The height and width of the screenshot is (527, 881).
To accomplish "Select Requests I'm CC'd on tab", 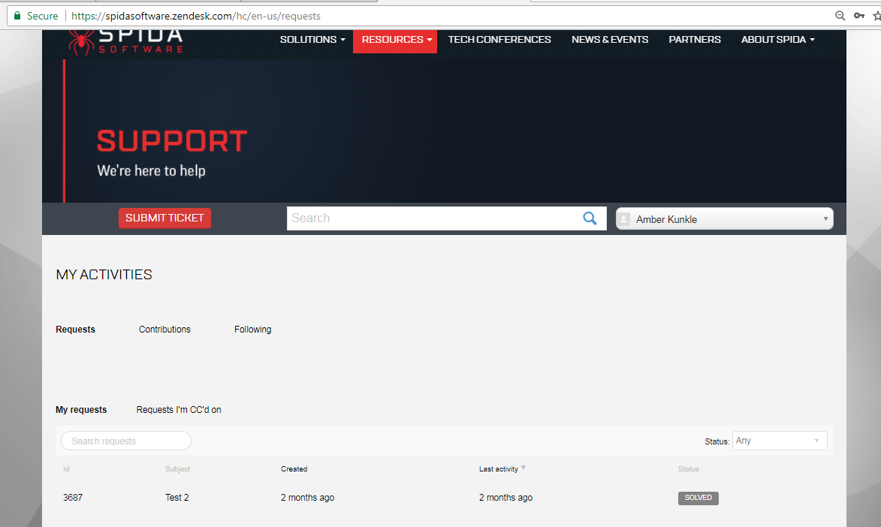I will point(179,410).
